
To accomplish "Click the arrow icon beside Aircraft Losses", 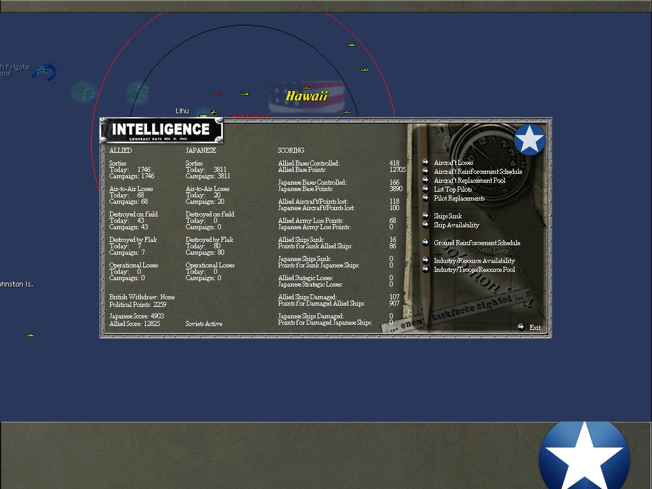I will pos(425,162).
